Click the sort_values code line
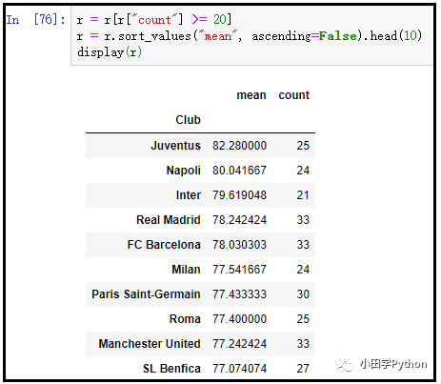The height and width of the screenshot is (384, 441). pos(250,36)
